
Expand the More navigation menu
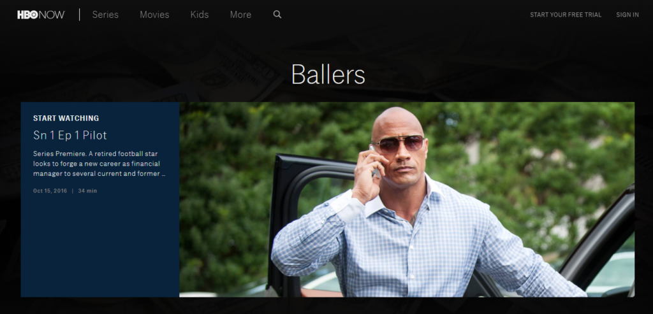point(240,15)
